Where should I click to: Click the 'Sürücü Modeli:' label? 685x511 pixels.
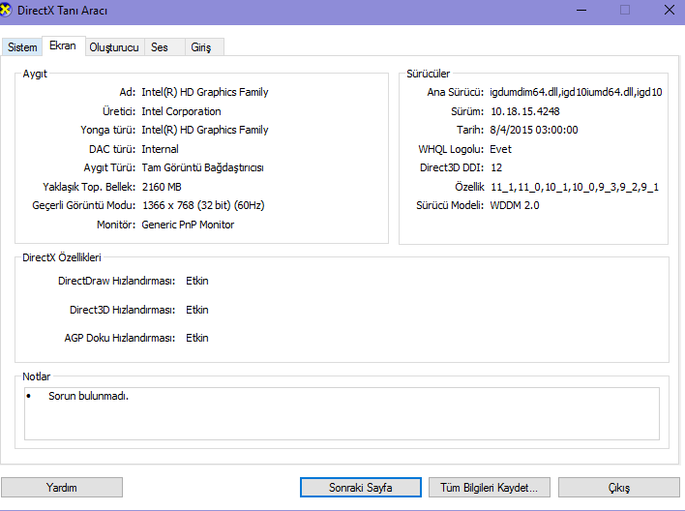(450, 205)
